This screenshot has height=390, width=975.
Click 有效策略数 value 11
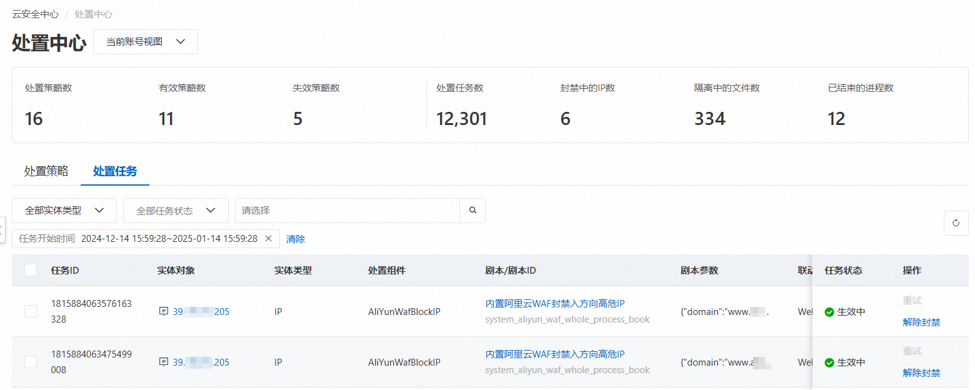point(166,119)
